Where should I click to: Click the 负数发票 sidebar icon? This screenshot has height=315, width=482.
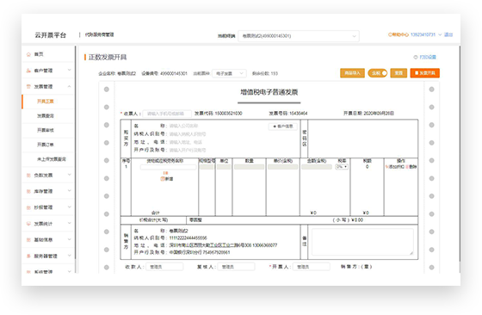pos(28,176)
